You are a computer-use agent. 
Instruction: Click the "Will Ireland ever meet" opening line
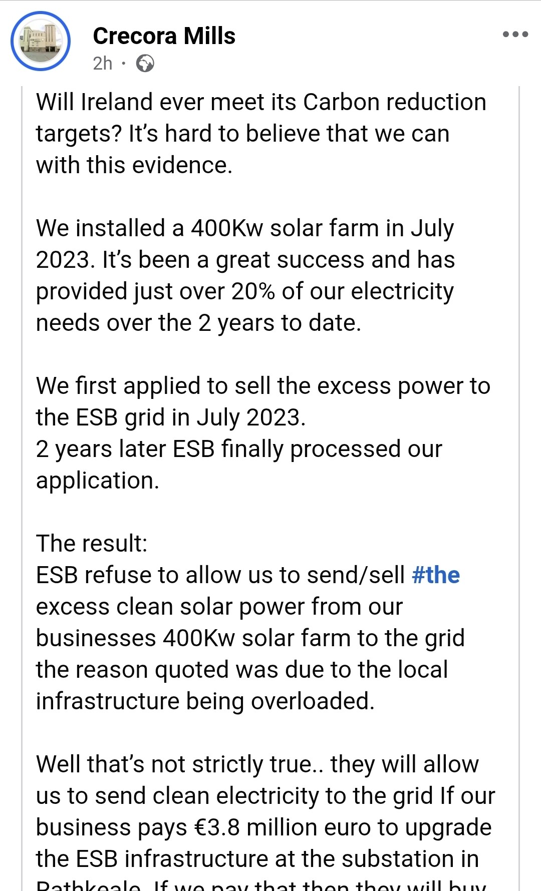pos(261,102)
